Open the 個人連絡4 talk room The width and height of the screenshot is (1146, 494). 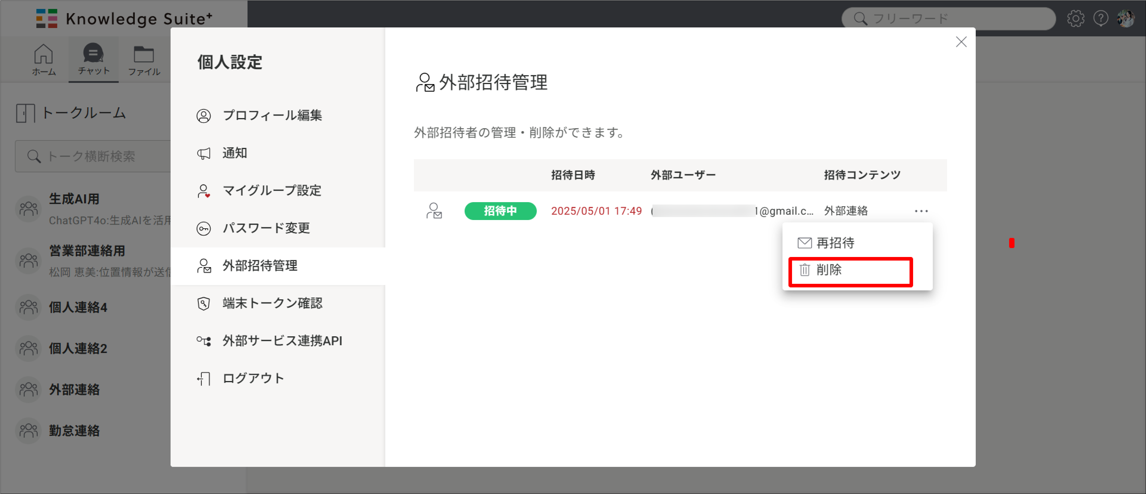[x=92, y=307]
